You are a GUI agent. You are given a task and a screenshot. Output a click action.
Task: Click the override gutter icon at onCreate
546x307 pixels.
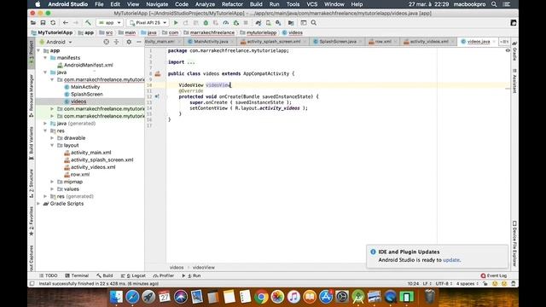(157, 96)
